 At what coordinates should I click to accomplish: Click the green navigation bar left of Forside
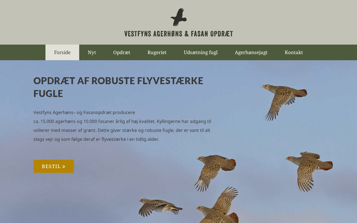point(23,52)
